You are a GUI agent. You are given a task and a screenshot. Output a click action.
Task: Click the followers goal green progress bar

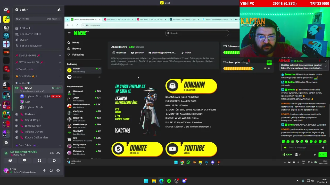231,52
